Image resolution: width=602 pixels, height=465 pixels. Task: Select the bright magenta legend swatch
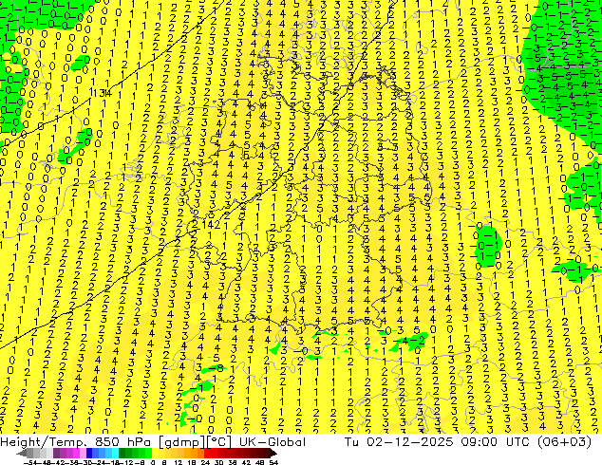click(76, 453)
